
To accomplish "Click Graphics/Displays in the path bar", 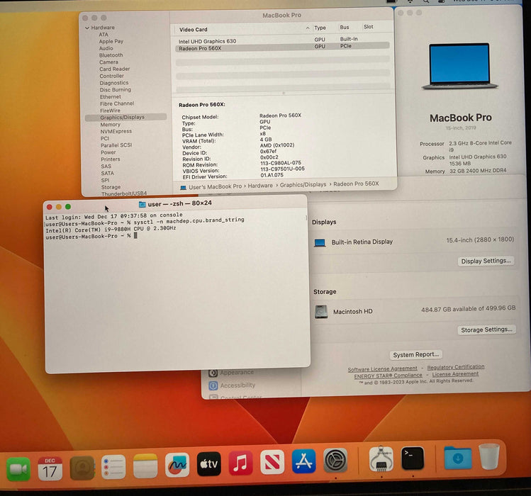I will tap(303, 184).
